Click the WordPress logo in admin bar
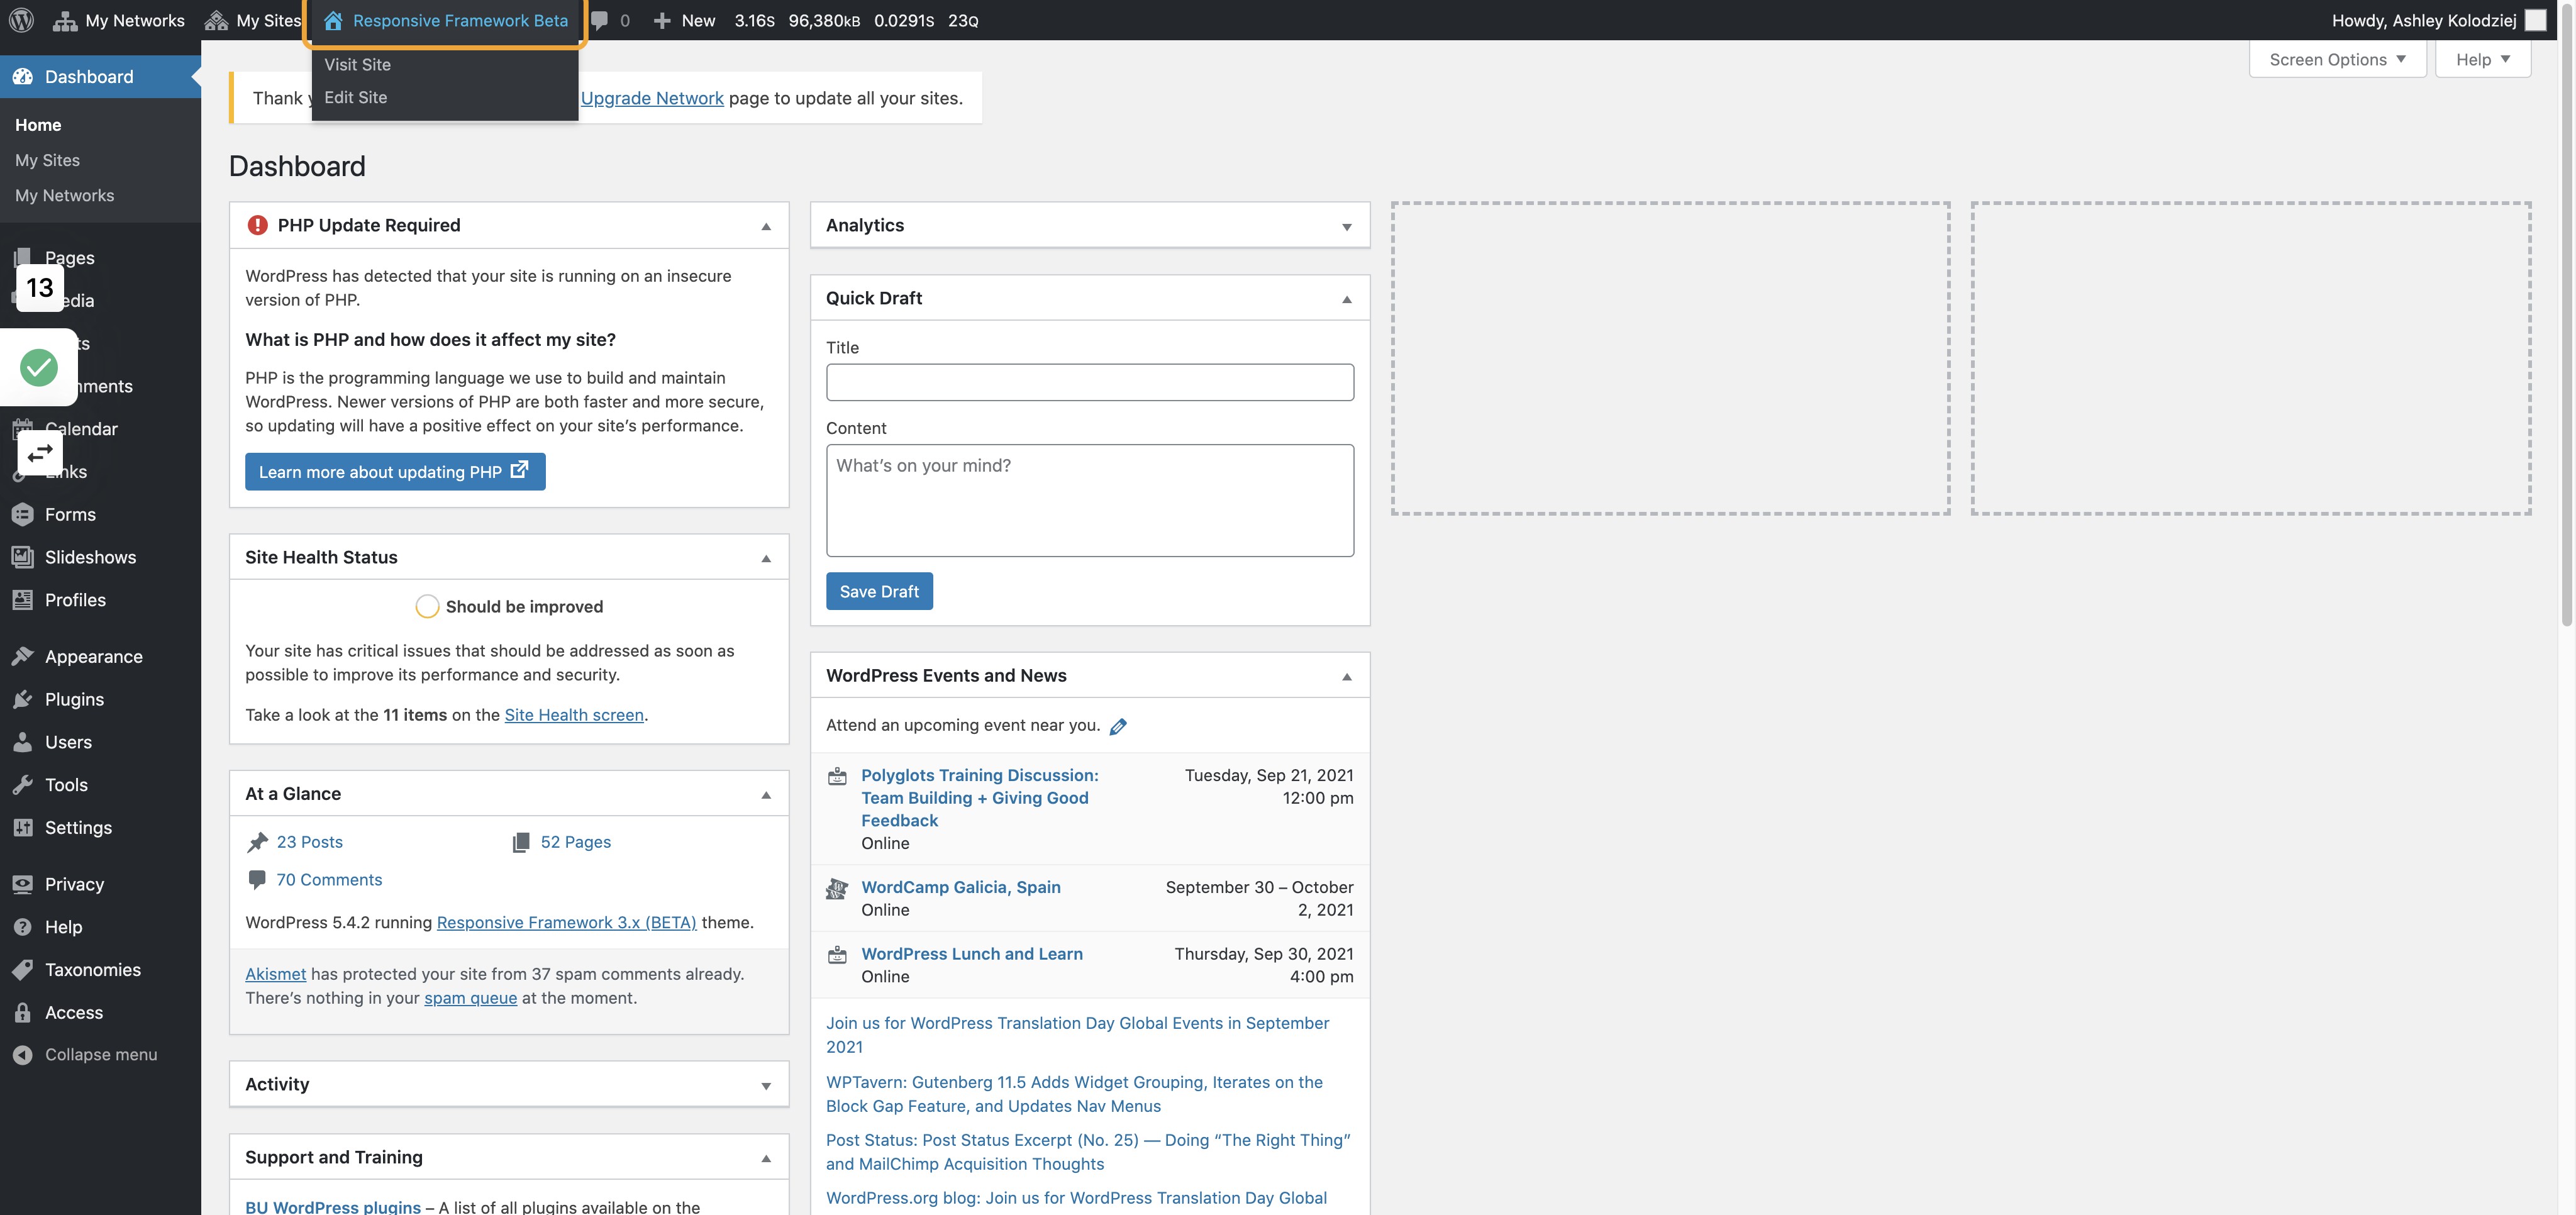 (x=21, y=20)
